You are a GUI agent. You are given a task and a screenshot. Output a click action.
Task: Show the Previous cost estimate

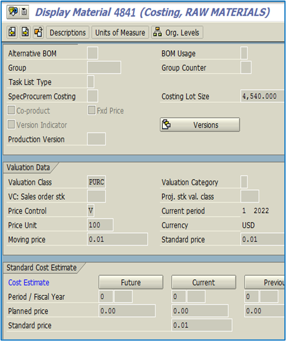click(265, 282)
